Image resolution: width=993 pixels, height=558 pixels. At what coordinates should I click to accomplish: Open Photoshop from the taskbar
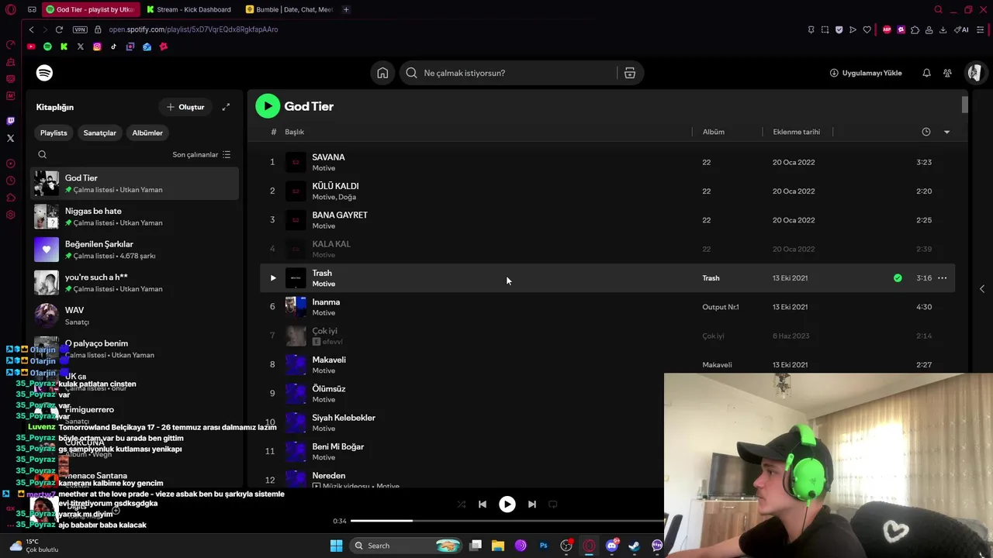pyautogui.click(x=543, y=546)
